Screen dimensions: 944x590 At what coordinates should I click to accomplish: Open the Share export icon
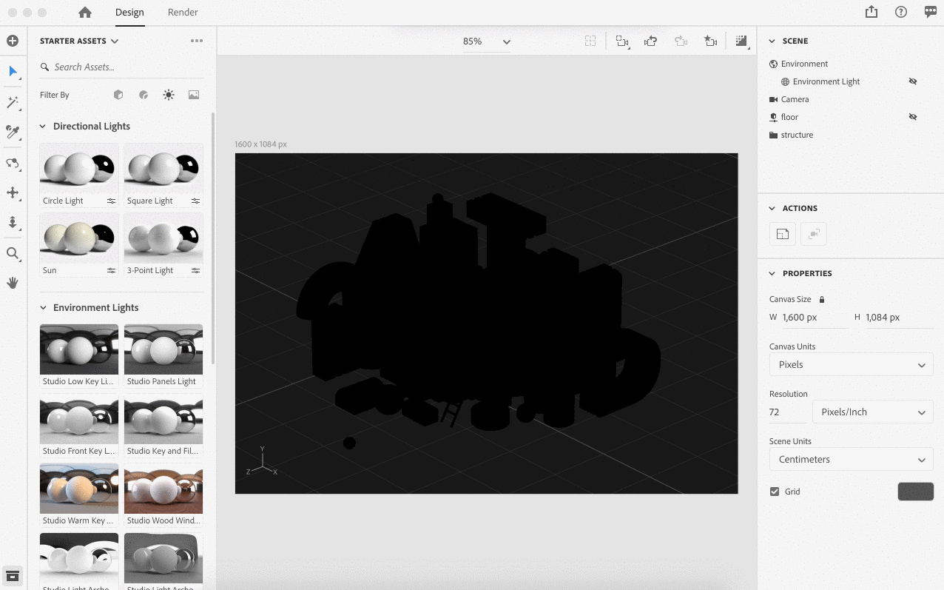tap(871, 12)
